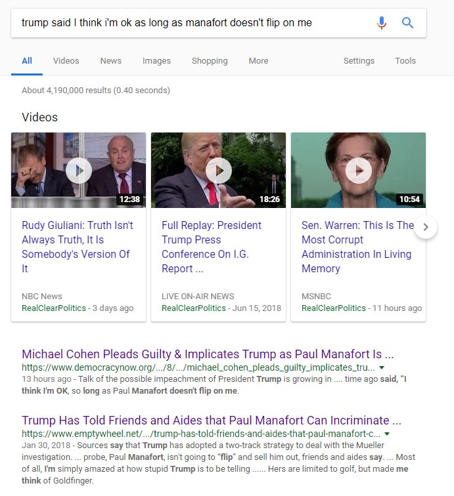Click the 12:38 duration badge on Giuliani thumbnail

129,199
